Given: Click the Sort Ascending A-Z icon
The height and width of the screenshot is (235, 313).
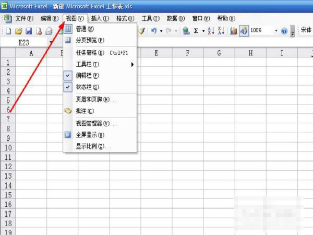Looking at the screenshot, I should [211, 31].
